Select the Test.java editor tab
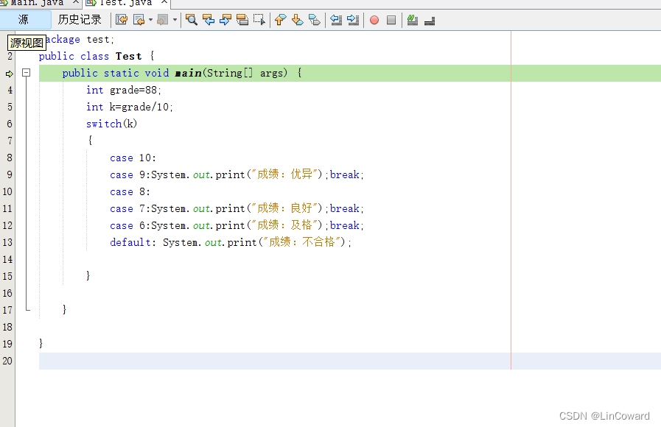 pos(125,3)
